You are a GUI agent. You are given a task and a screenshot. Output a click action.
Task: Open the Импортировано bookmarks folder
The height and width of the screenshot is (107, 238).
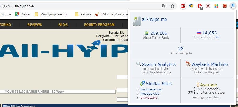tap(54, 14)
